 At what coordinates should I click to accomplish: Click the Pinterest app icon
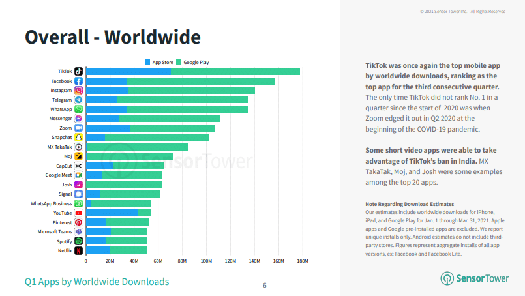pyautogui.click(x=78, y=222)
